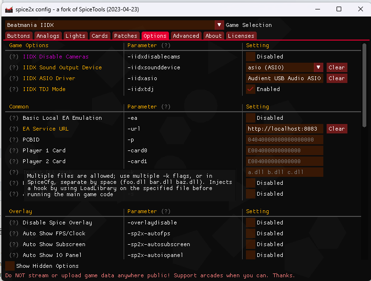Click the (?) help icon beside IIDX Disable Cameras
The image size is (371, 281).
[x=14, y=57]
